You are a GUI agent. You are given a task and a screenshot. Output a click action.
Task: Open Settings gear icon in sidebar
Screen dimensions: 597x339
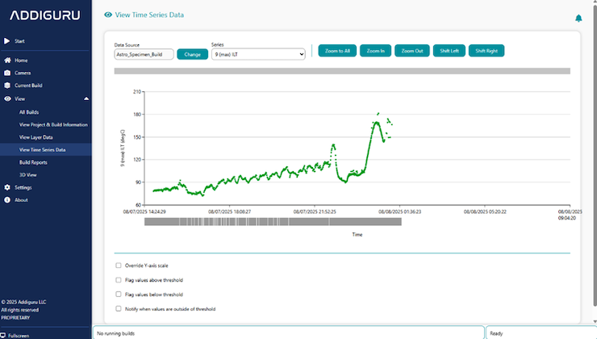pyautogui.click(x=7, y=187)
